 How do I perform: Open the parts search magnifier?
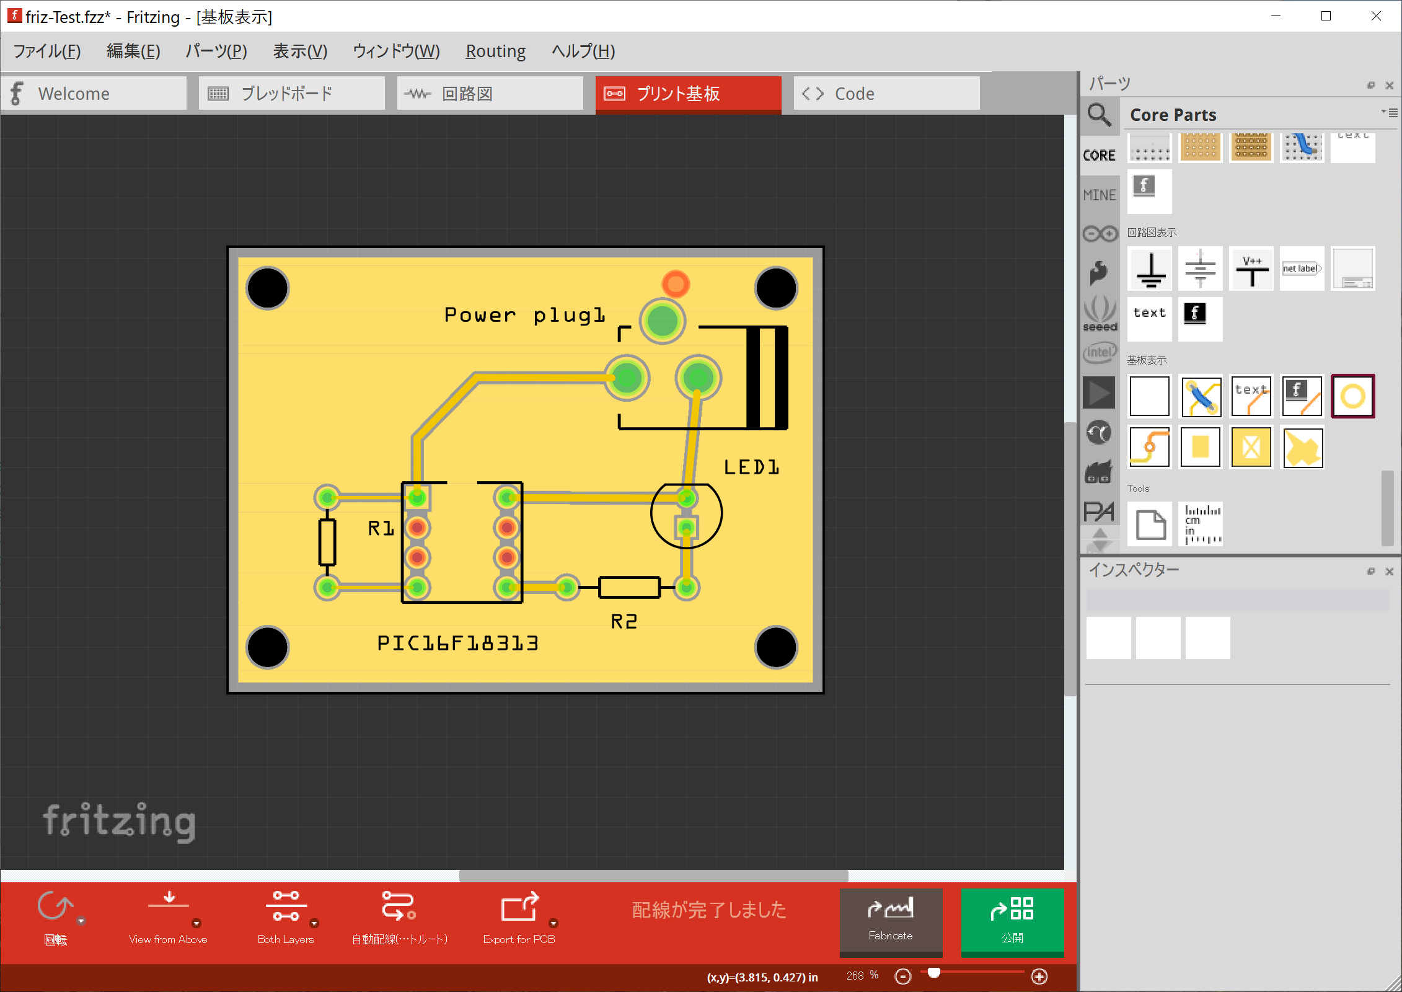[1100, 115]
